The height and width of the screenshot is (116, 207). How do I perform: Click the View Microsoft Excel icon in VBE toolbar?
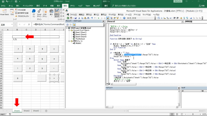[68, 18]
